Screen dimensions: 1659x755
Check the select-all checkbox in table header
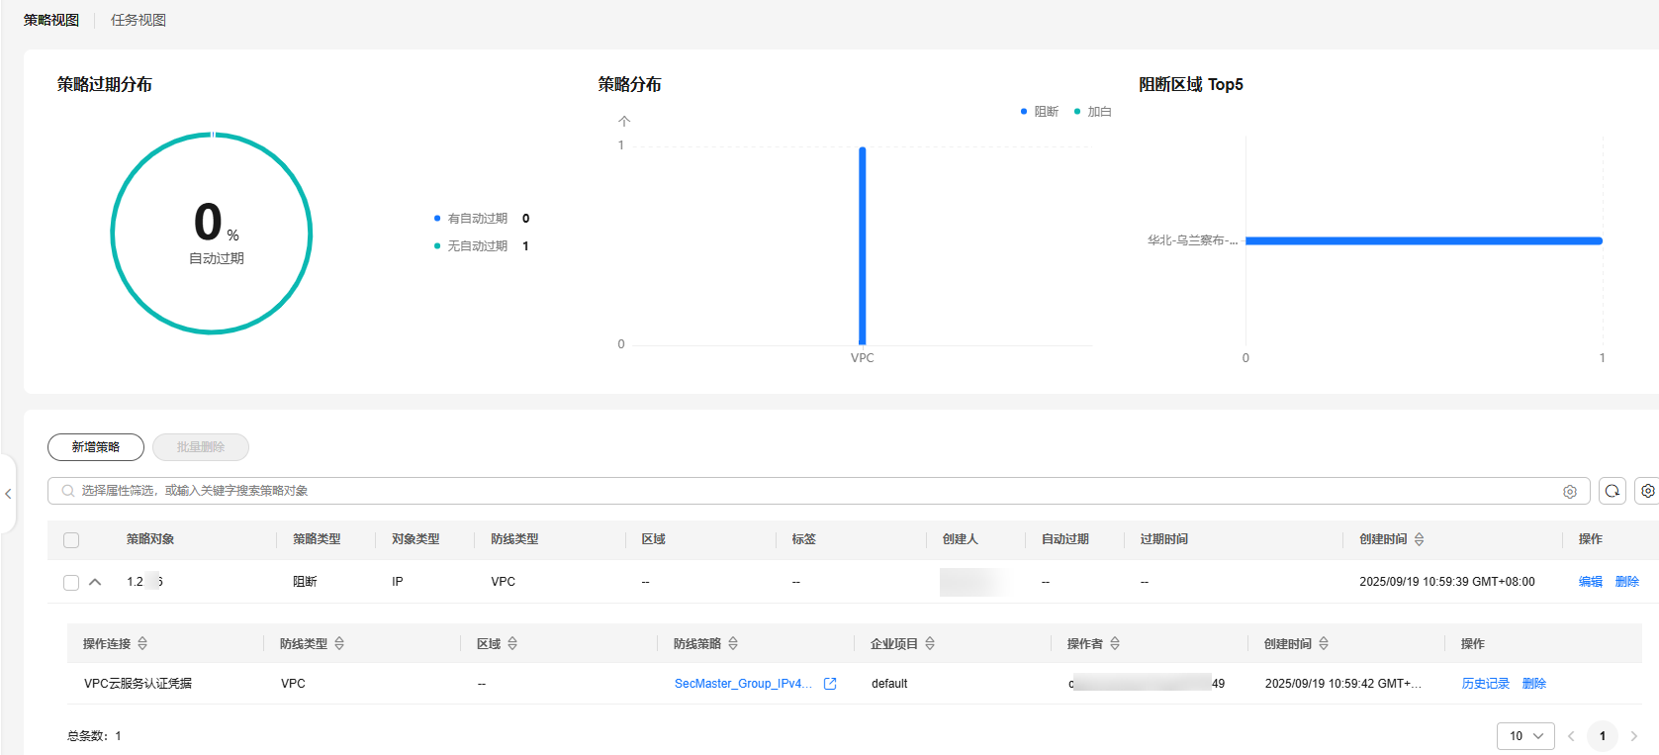pos(71,540)
